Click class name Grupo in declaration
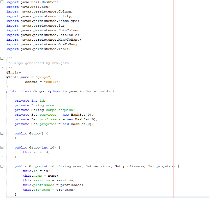This screenshot has height=198, width=209. pos(39,91)
